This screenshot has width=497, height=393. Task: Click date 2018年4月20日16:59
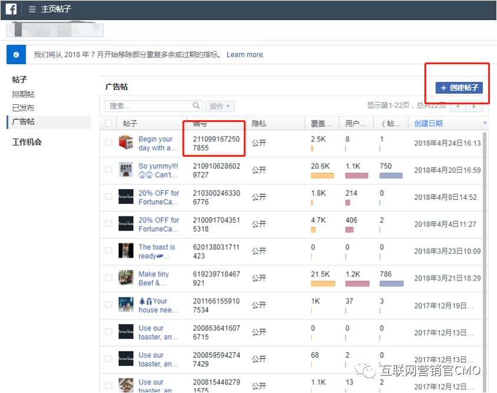click(x=447, y=170)
